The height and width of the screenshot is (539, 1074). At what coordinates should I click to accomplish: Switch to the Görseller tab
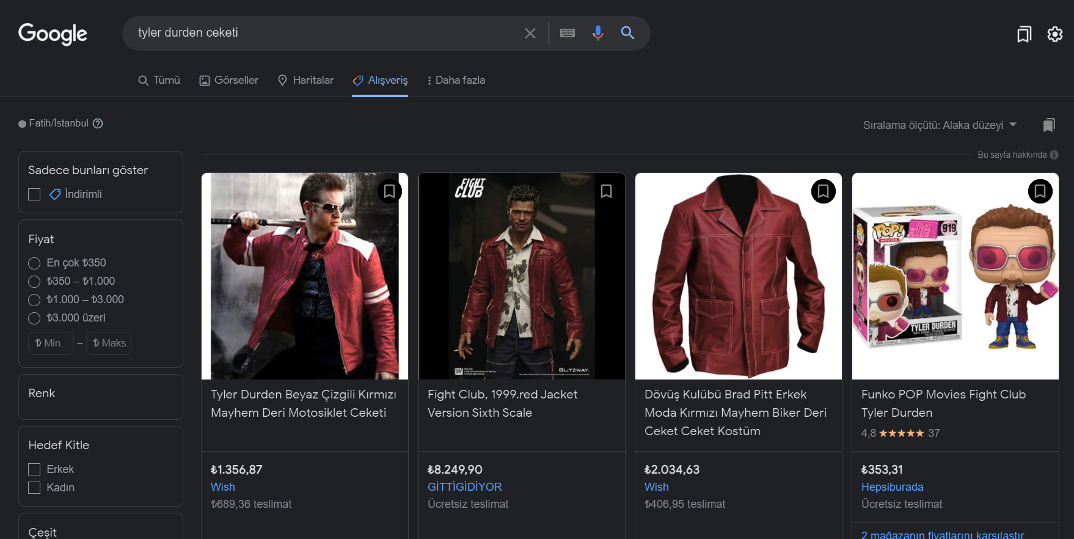click(229, 80)
